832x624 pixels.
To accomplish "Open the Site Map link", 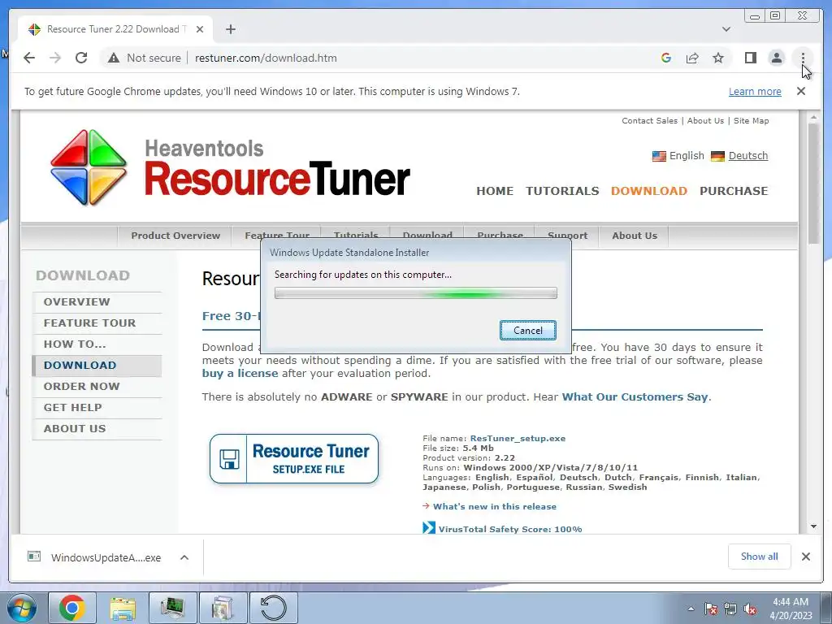I will [751, 120].
